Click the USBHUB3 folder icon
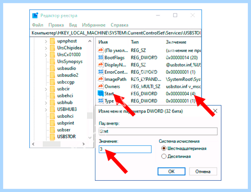The width and height of the screenshot is (251, 192). [52, 109]
